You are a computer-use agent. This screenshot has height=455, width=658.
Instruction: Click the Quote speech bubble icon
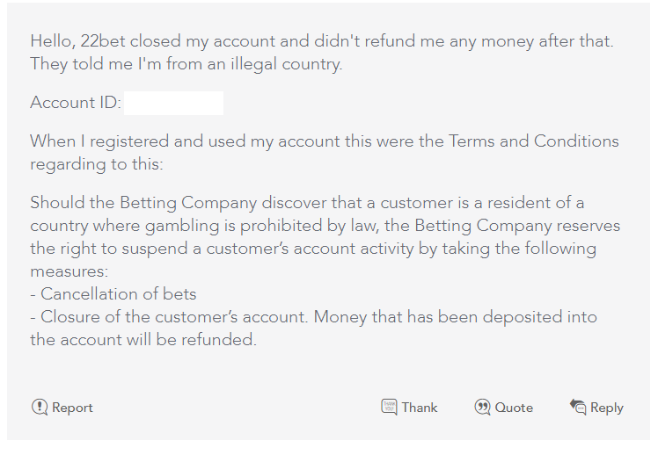[x=482, y=408]
